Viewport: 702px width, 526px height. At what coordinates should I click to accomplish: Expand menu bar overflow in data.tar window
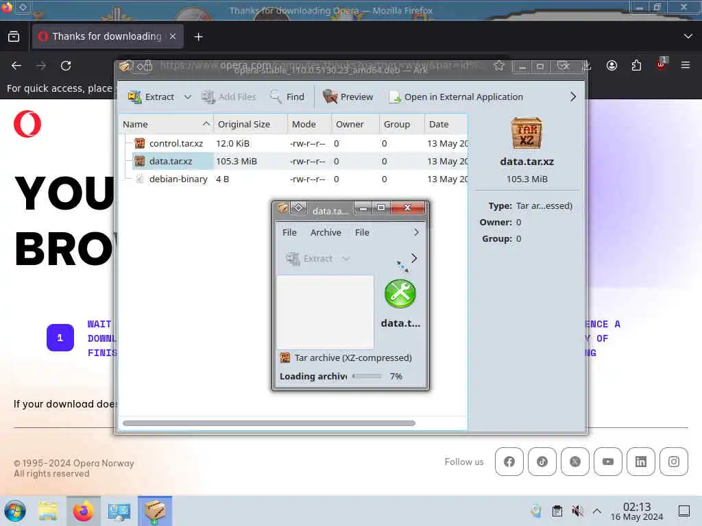[x=416, y=233]
